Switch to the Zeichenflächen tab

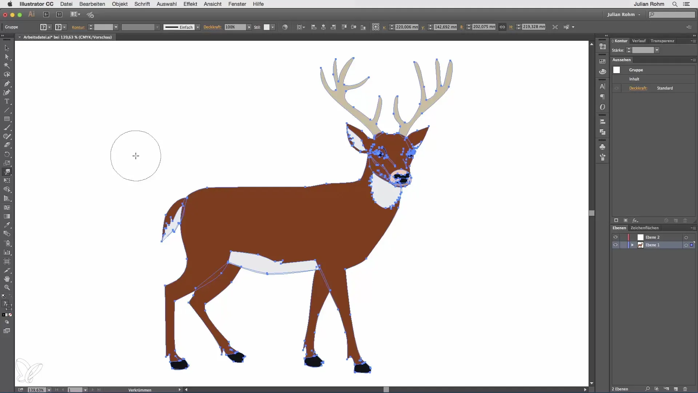(x=644, y=228)
